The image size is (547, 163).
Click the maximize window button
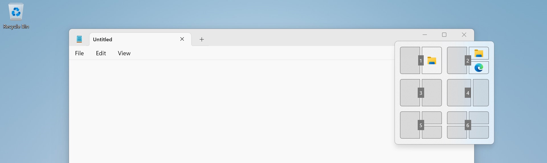coord(444,35)
